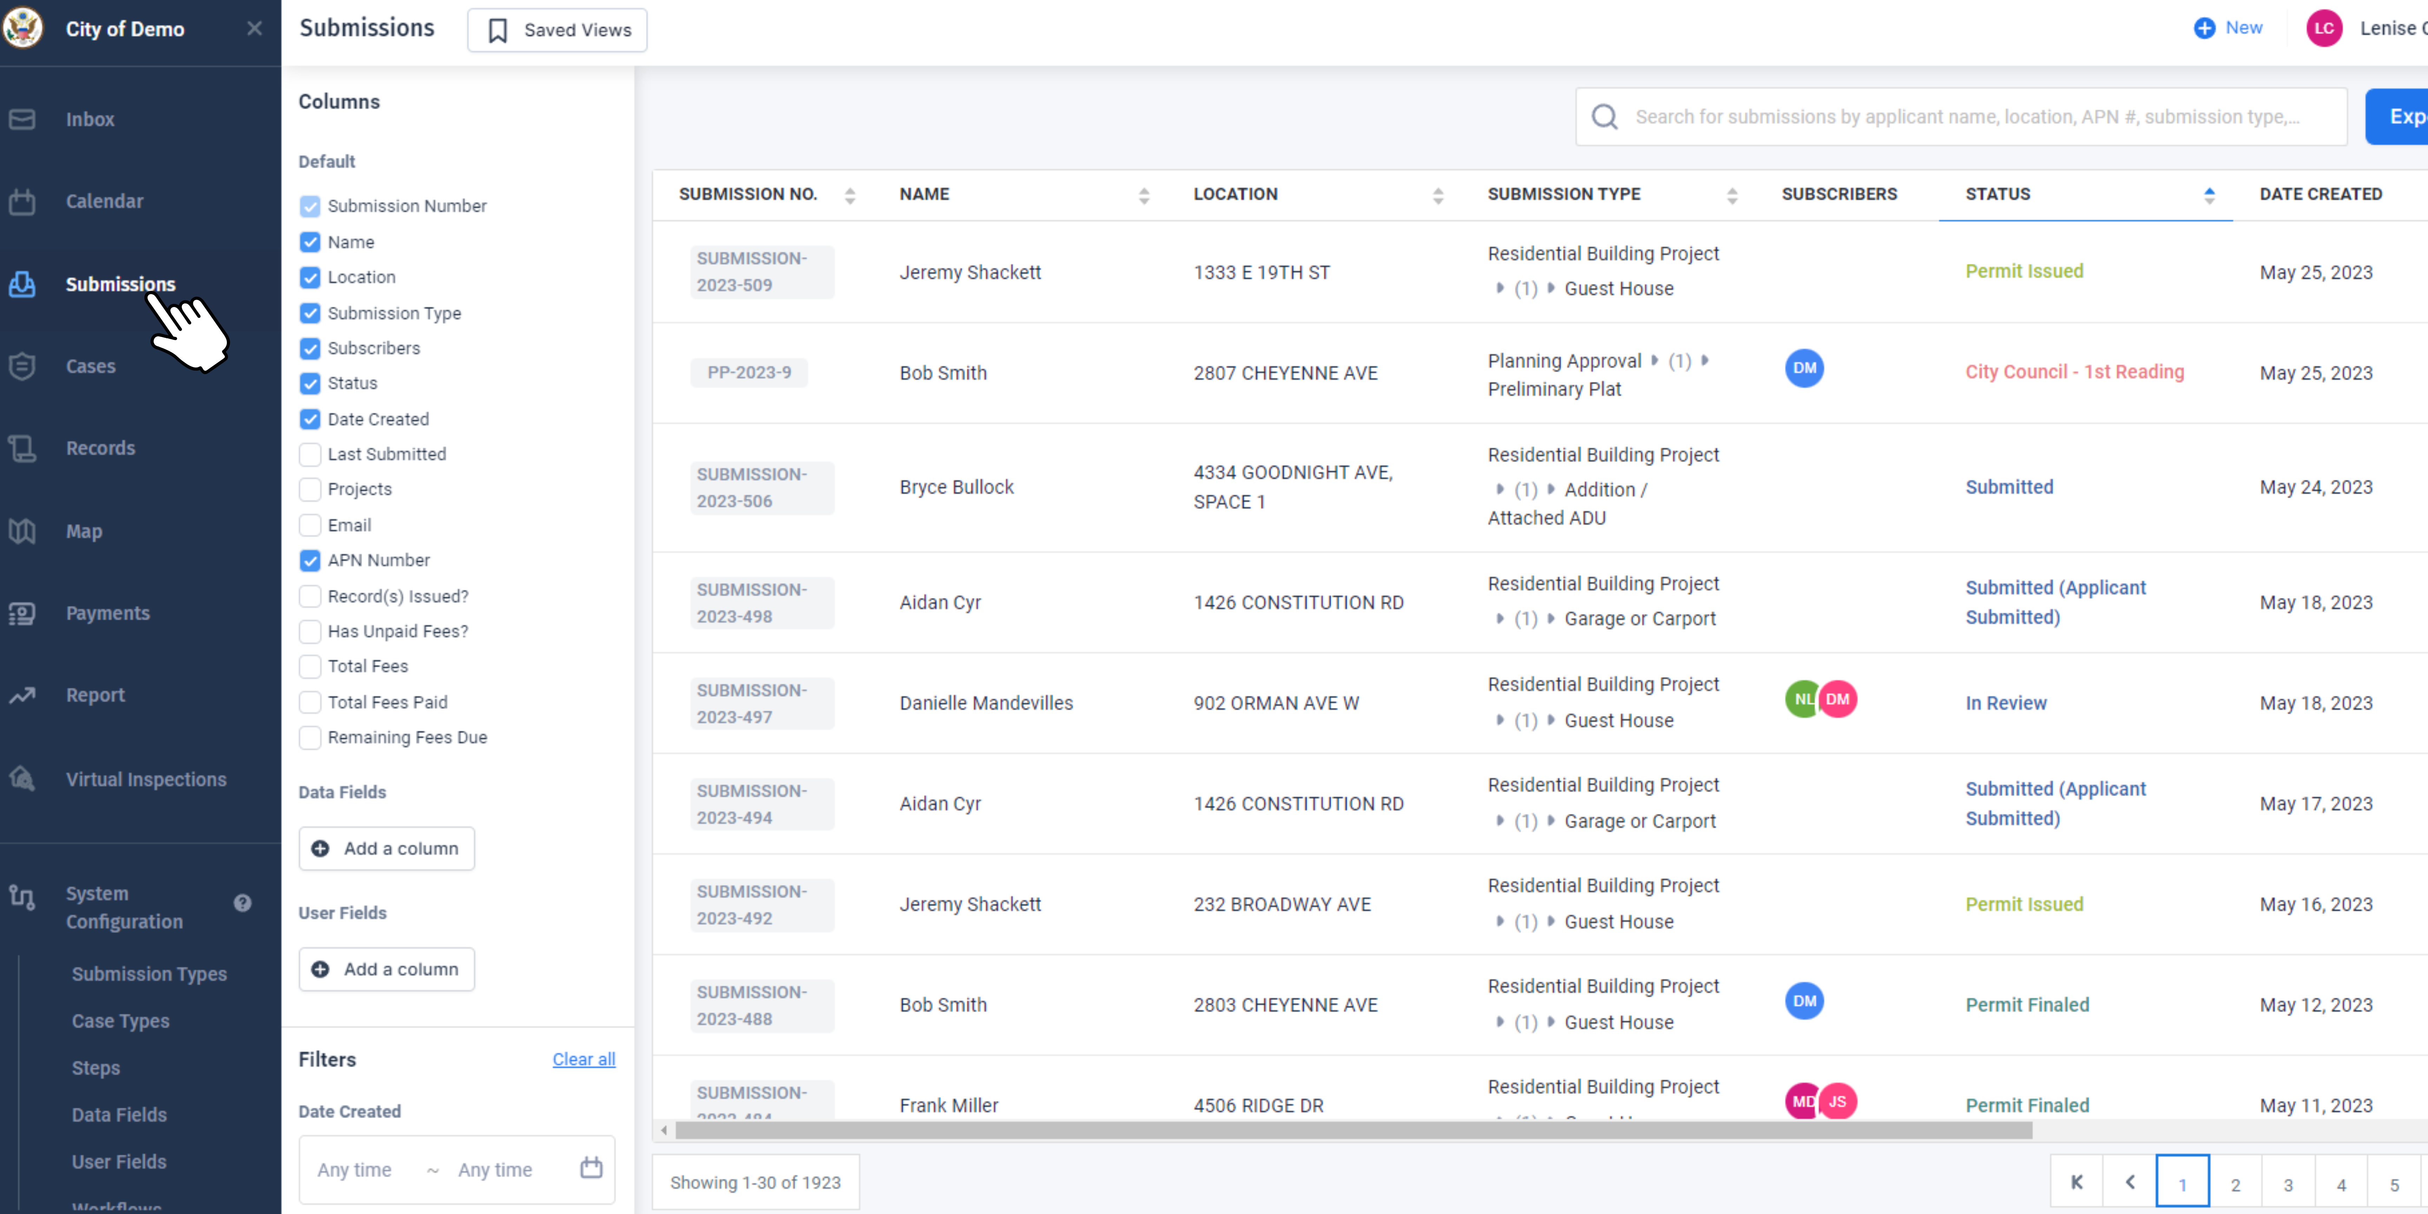Click the System Configuration help question-mark icon

(242, 903)
